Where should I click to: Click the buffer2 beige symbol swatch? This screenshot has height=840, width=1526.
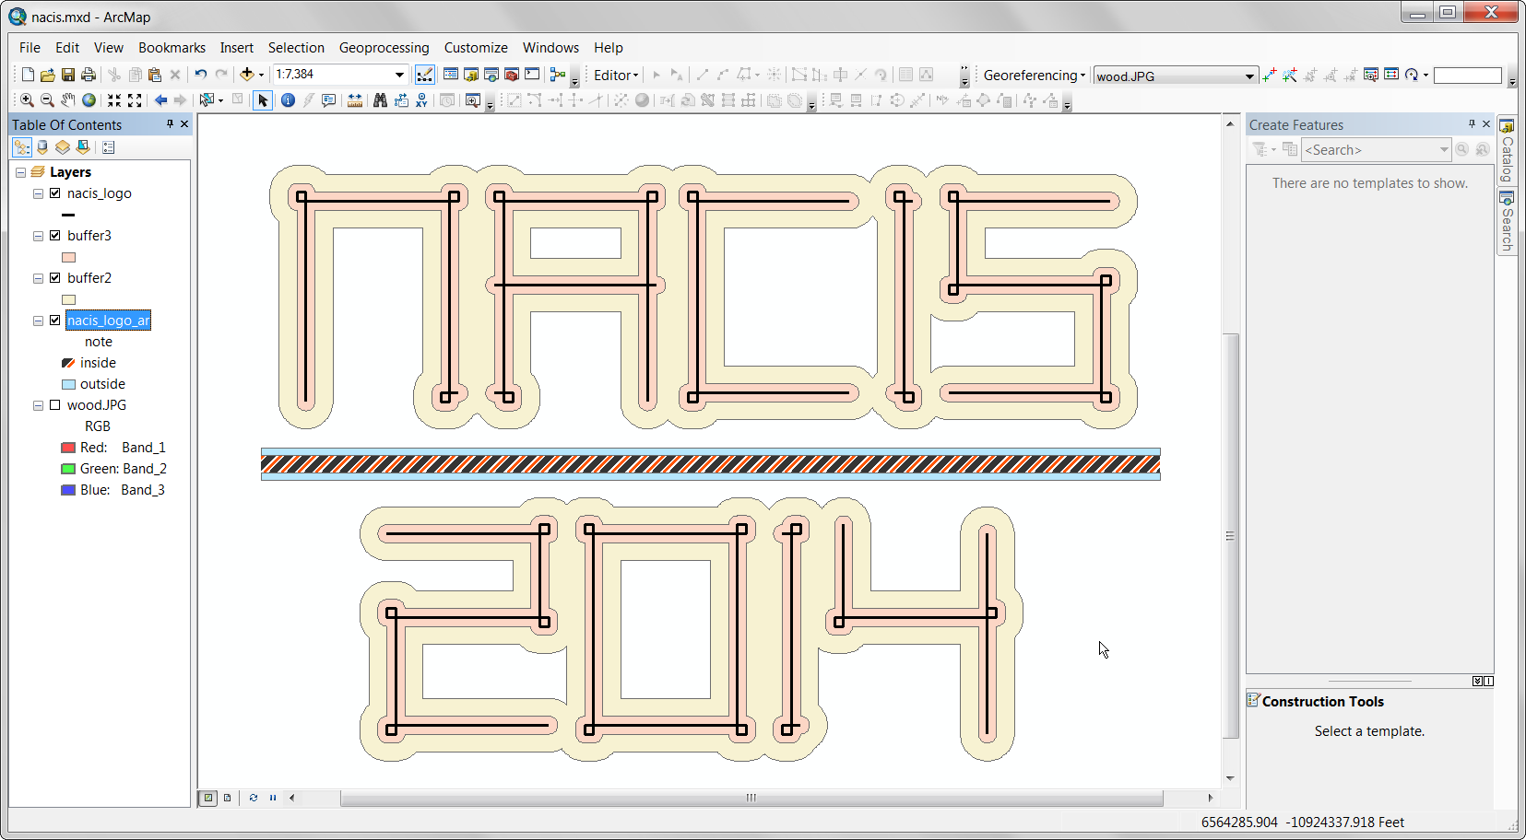[68, 300]
